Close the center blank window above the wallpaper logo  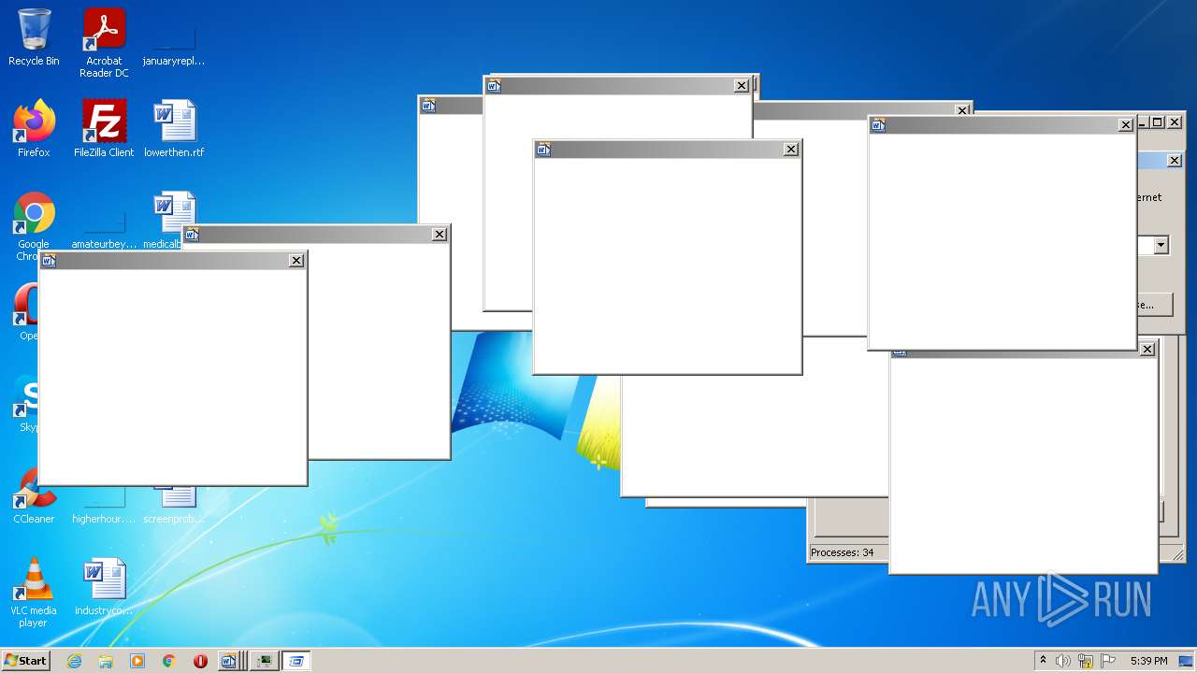coord(790,150)
